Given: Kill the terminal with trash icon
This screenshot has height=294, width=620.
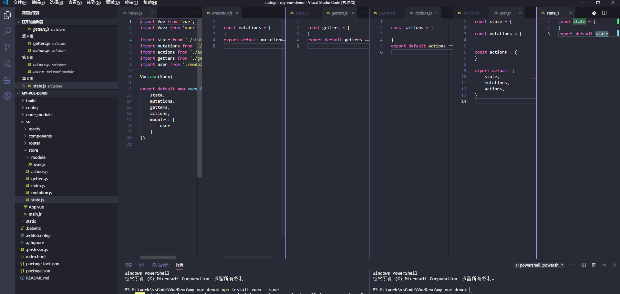Looking at the screenshot, I should click(x=594, y=265).
